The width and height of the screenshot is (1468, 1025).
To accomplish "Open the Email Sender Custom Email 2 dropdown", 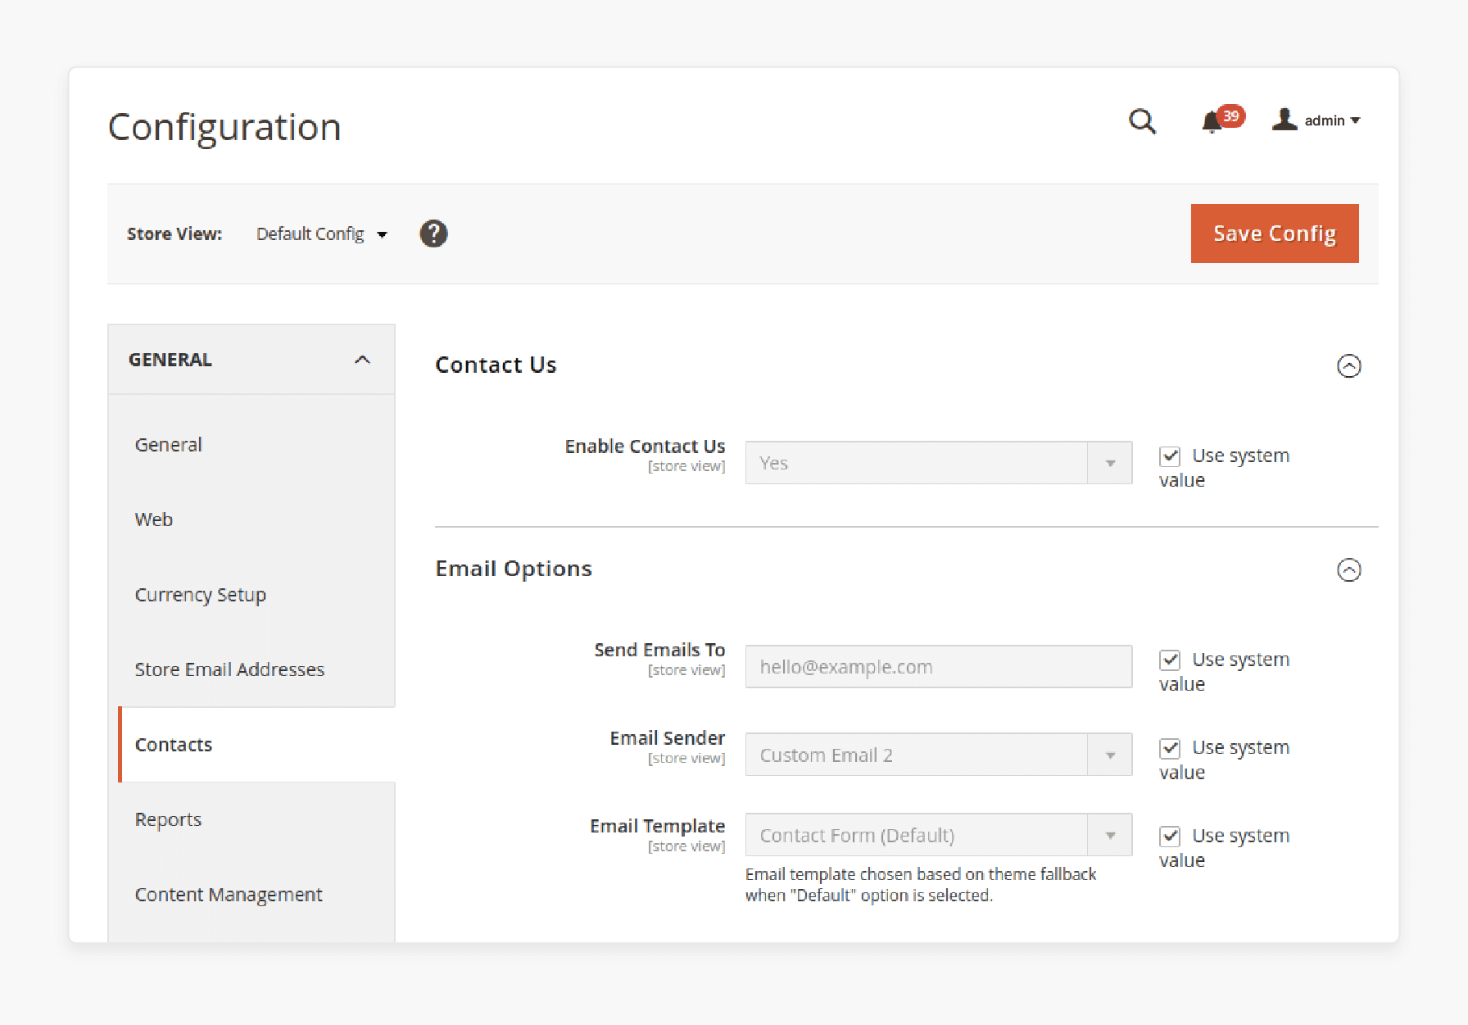I will [939, 755].
